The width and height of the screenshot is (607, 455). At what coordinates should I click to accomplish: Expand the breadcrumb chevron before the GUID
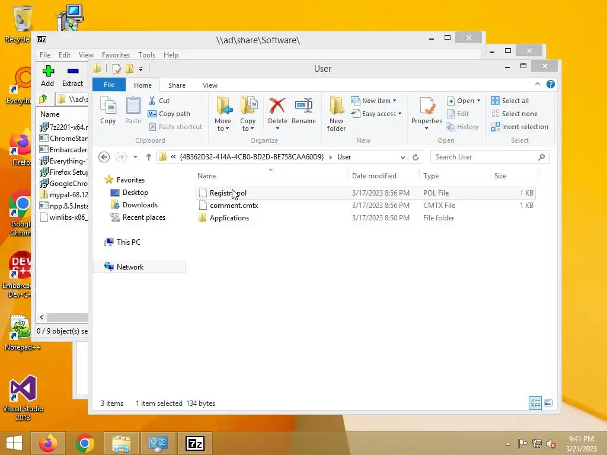click(173, 157)
